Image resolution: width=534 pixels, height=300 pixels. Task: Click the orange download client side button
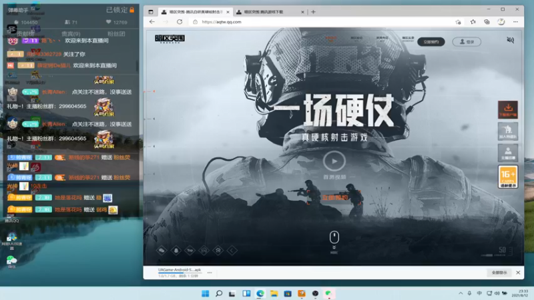coord(508,109)
